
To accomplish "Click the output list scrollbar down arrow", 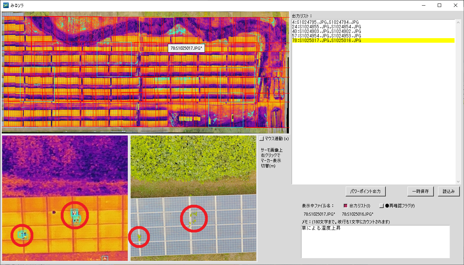I will (458, 181).
